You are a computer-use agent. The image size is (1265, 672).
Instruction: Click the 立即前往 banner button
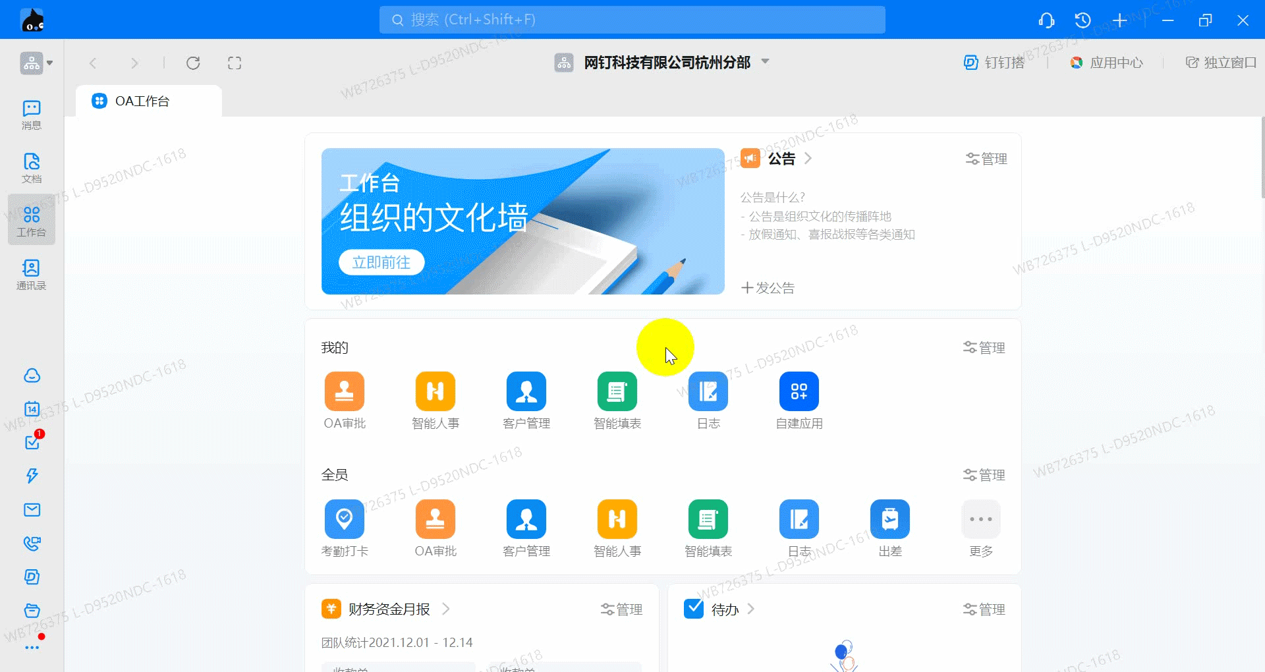click(x=381, y=262)
